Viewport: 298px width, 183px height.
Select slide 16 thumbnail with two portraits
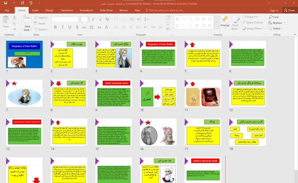(158, 133)
